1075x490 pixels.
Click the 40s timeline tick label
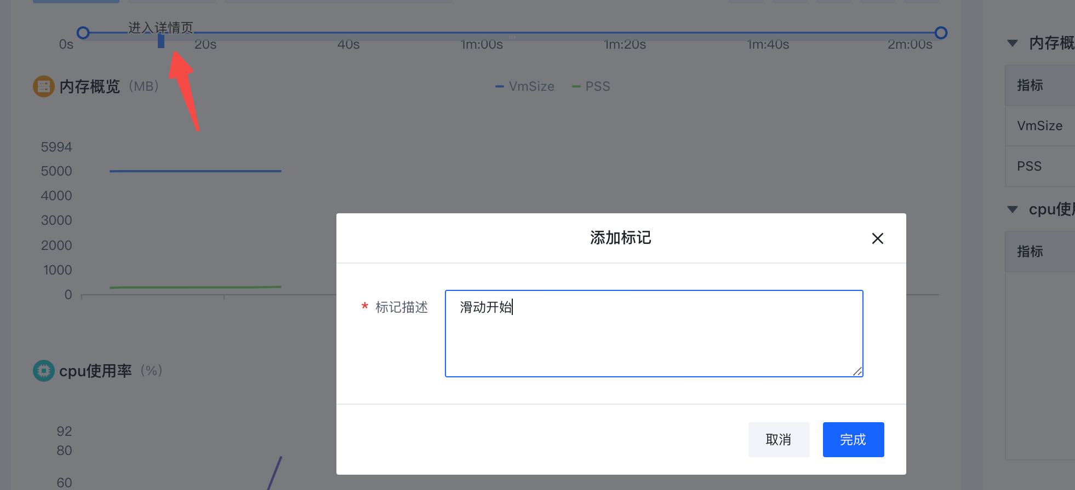(348, 45)
